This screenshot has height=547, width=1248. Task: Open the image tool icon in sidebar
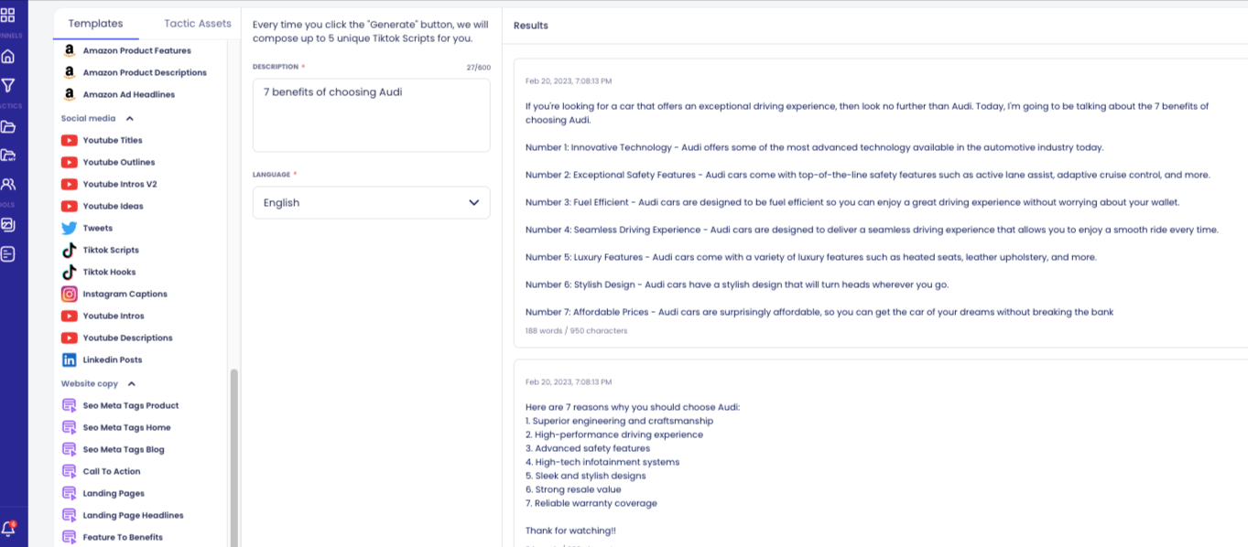click(7, 224)
